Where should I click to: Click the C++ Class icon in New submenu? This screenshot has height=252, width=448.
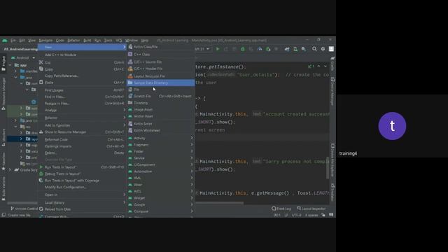(130, 54)
